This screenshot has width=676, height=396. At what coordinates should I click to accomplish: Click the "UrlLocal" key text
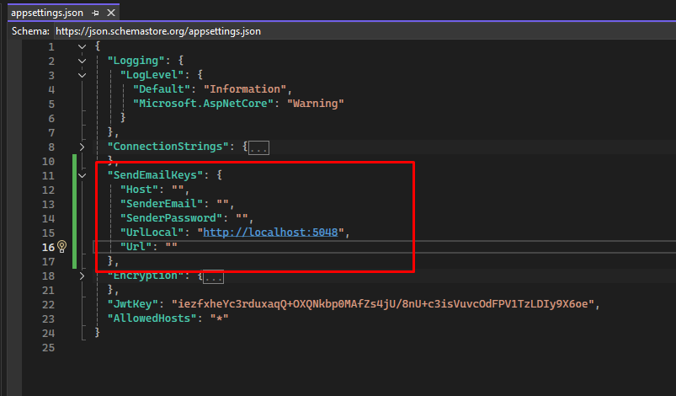point(152,232)
